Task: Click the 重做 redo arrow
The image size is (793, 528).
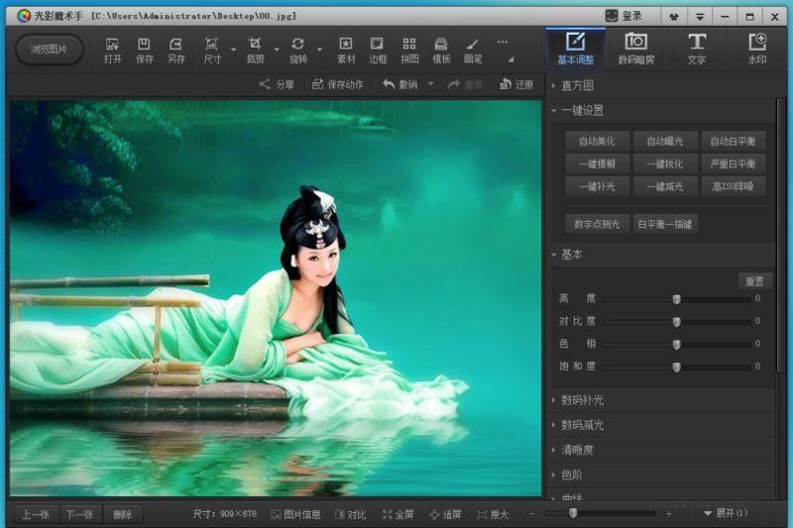Action: pos(465,84)
